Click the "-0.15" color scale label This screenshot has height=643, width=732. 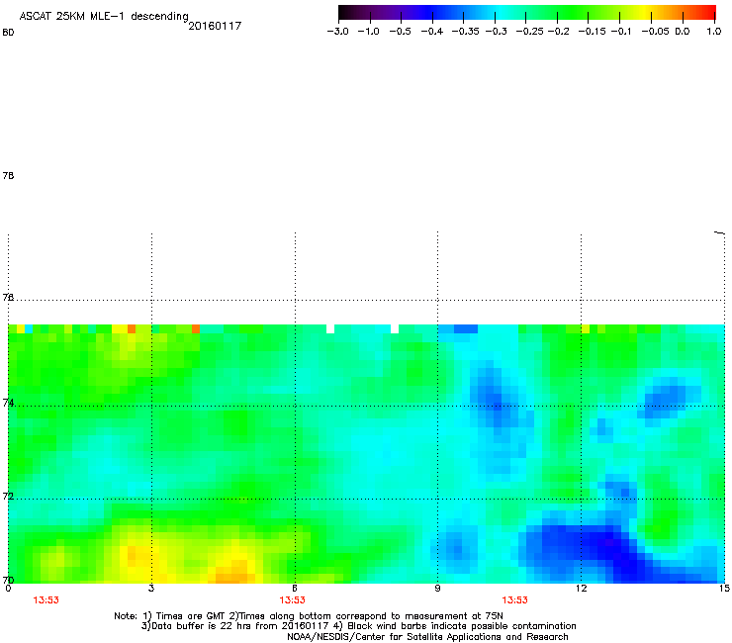[592, 32]
